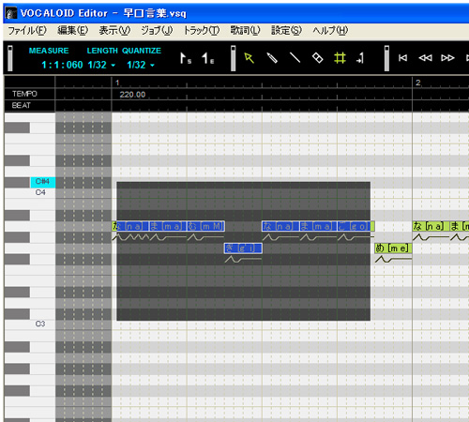Select the first な [n a] note in measure 1
The height and width of the screenshot is (422, 469).
click(x=130, y=226)
